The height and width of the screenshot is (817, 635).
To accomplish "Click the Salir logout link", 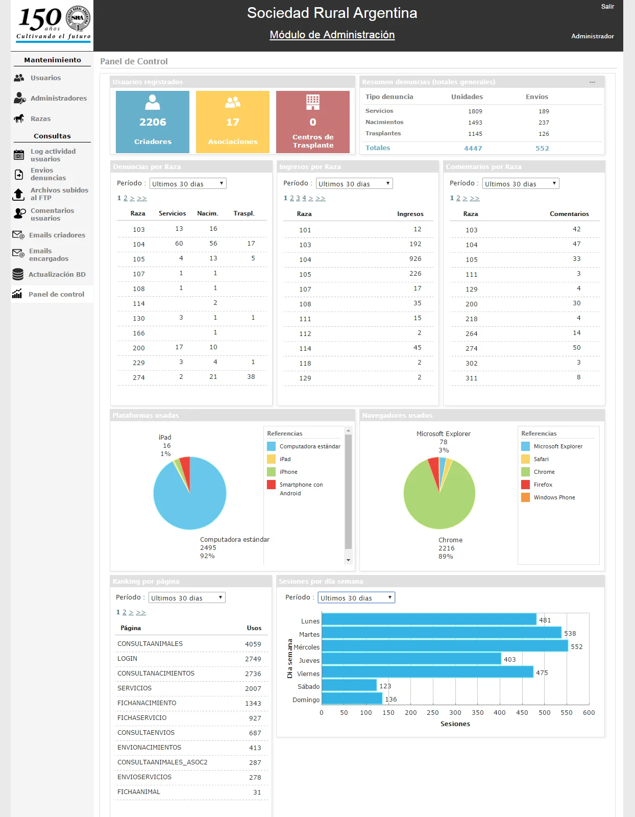I will tap(607, 7).
